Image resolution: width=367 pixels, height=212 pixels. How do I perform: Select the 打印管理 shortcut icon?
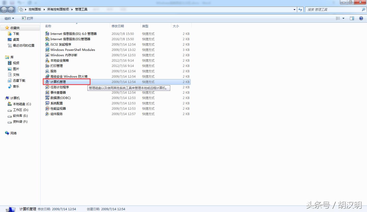[x=47, y=66]
